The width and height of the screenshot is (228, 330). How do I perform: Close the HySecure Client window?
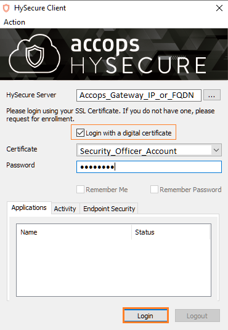(219, 8)
